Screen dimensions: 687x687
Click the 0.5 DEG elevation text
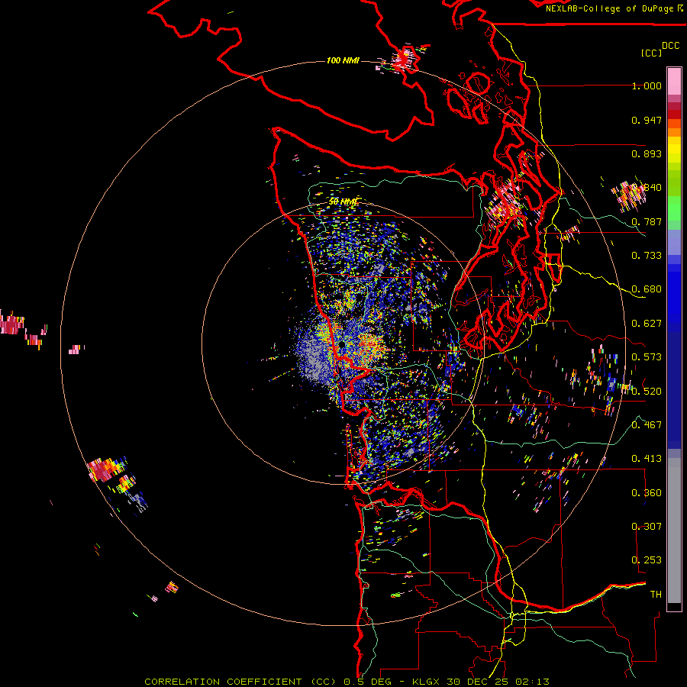coord(368,682)
